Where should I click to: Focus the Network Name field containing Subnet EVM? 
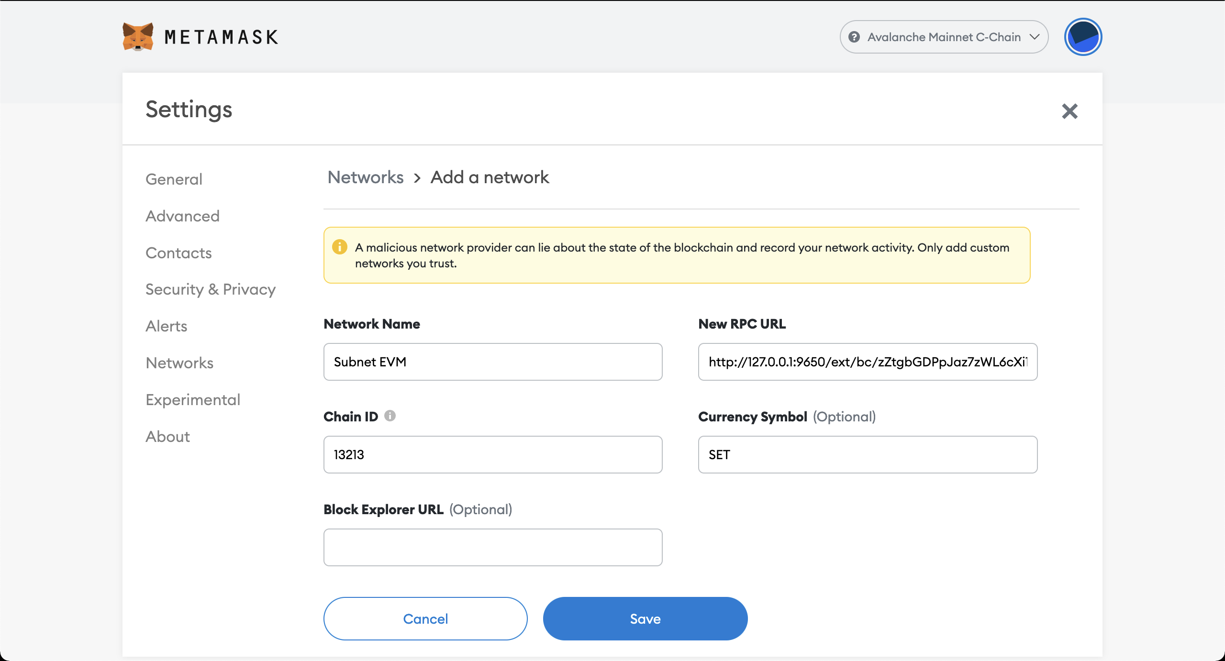pos(493,362)
